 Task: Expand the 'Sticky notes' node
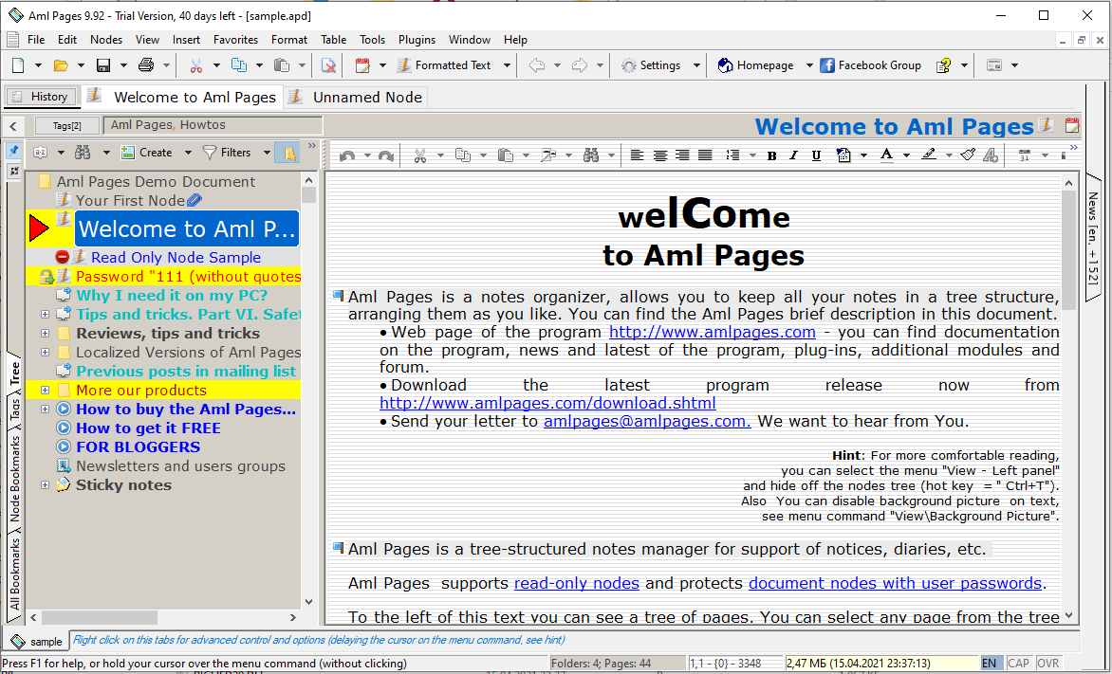point(45,484)
